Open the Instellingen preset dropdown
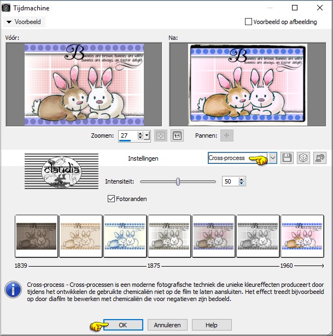333x336 pixels. (x=273, y=158)
